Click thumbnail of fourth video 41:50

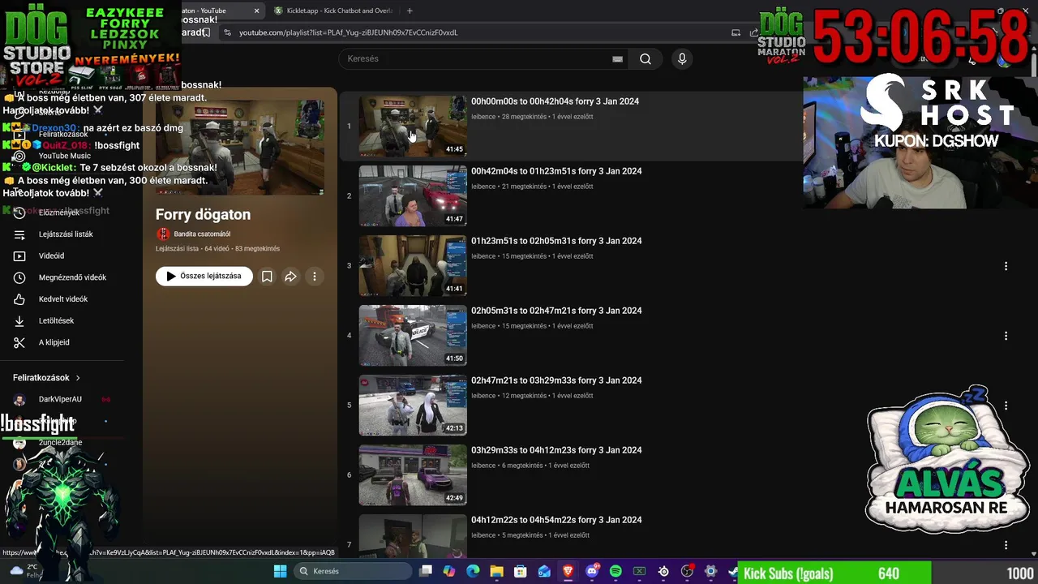[413, 335]
